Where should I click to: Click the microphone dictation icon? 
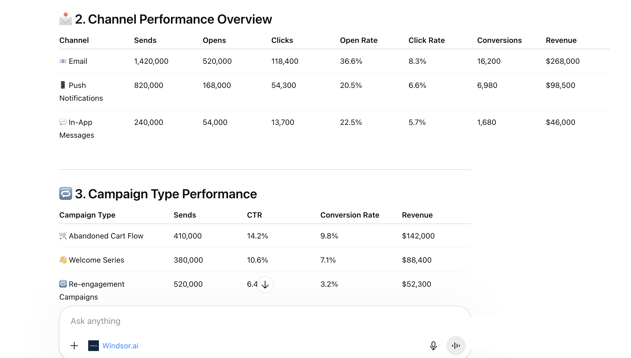point(433,346)
